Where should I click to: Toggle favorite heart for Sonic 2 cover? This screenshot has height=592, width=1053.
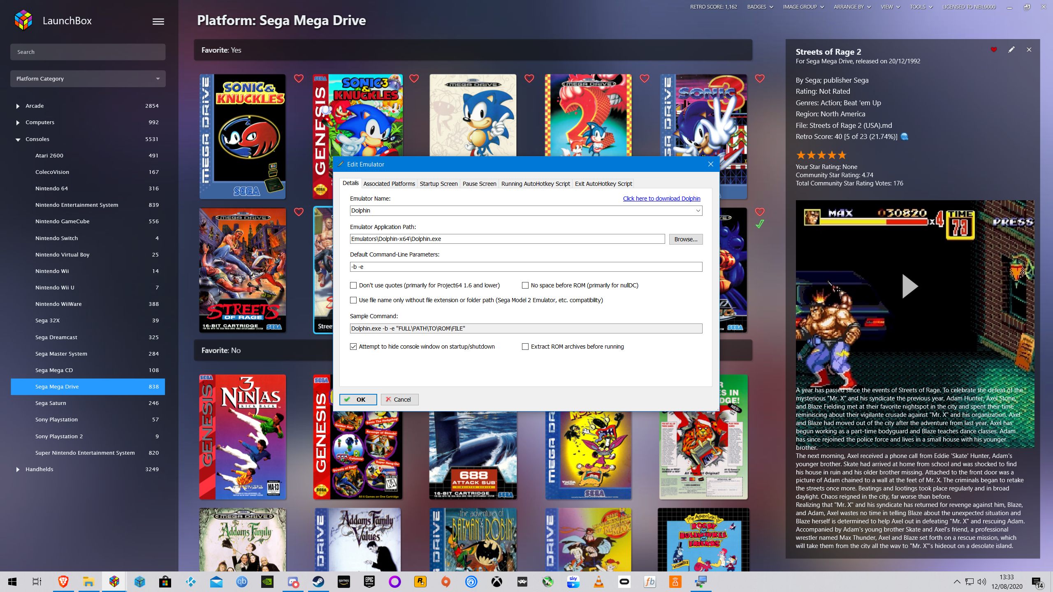pyautogui.click(x=645, y=79)
